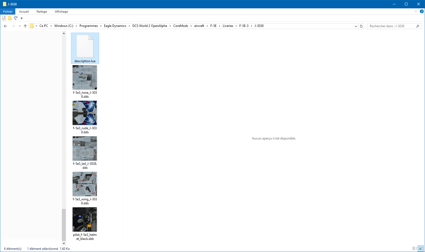
Task: Click Eagle Dynamics in the breadcrumb
Action: [115, 26]
